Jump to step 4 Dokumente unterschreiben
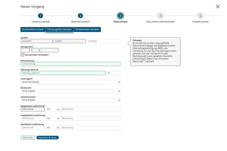The height and width of the screenshot is (151, 227). pos(160,16)
